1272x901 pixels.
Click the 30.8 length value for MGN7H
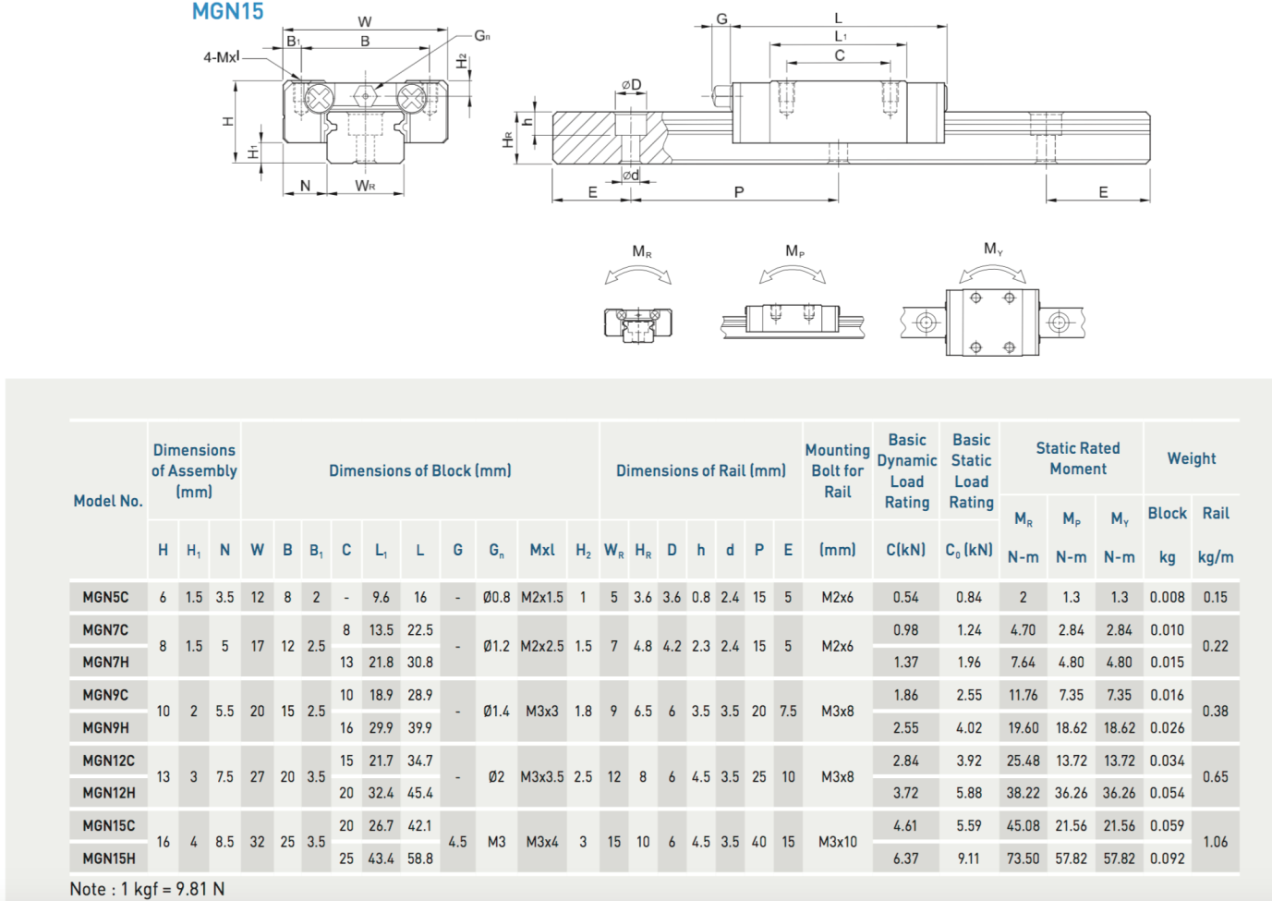click(x=420, y=663)
